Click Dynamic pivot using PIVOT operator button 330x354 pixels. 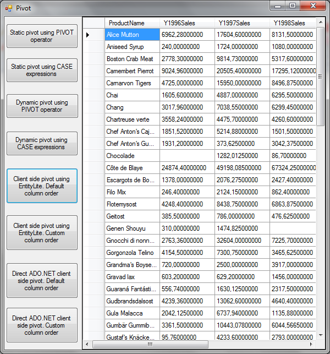[42, 106]
